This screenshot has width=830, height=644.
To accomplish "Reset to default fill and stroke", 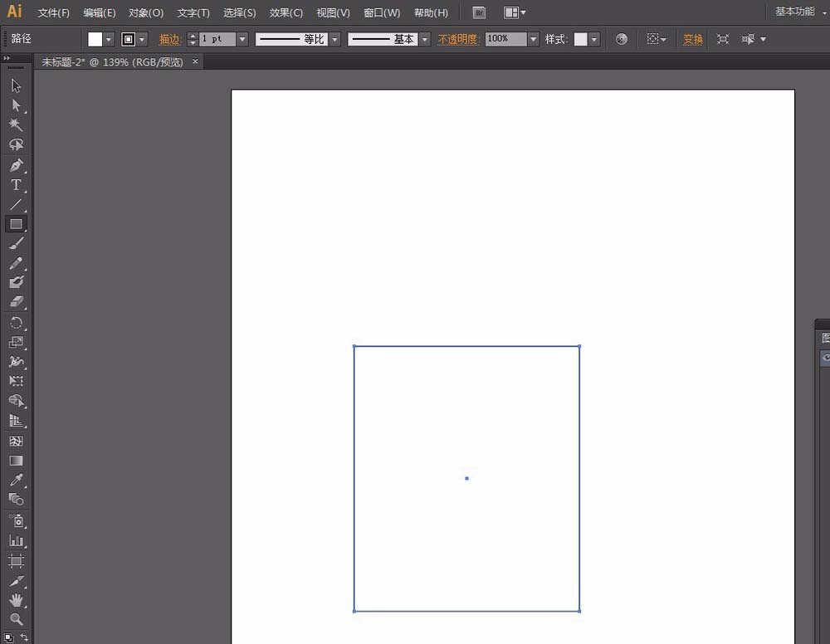I will tap(8, 637).
